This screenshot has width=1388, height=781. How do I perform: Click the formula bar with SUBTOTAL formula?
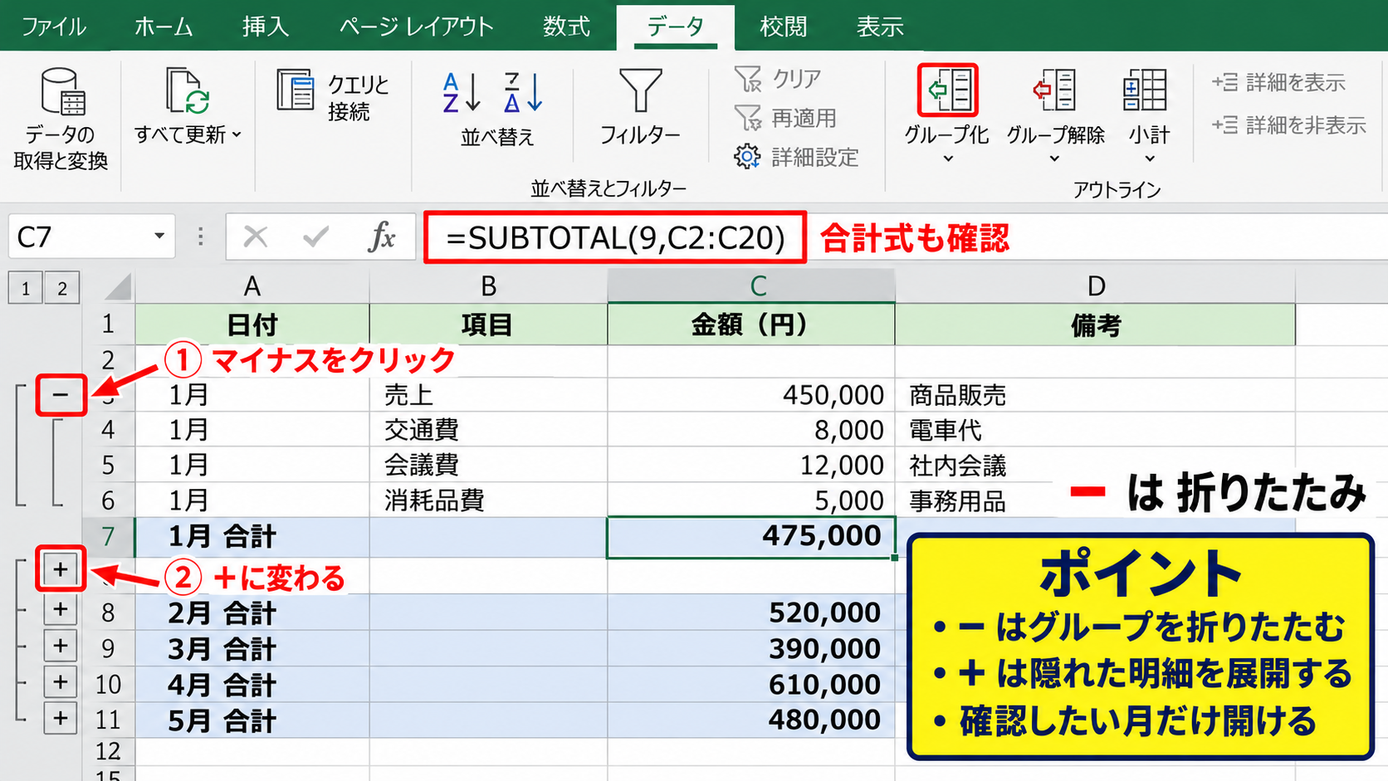[x=615, y=237]
